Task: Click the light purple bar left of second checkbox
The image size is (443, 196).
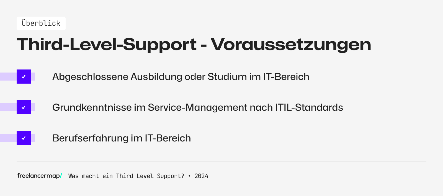Action: tap(8, 107)
